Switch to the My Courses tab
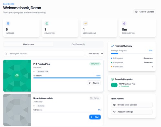 pos(28,44)
